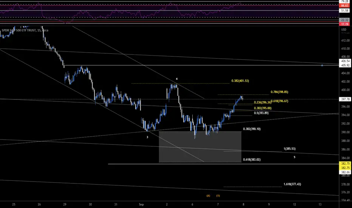The height and width of the screenshot is (208, 352).
Task: Click the 404.00 price axis label
Action: [x=345, y=73]
